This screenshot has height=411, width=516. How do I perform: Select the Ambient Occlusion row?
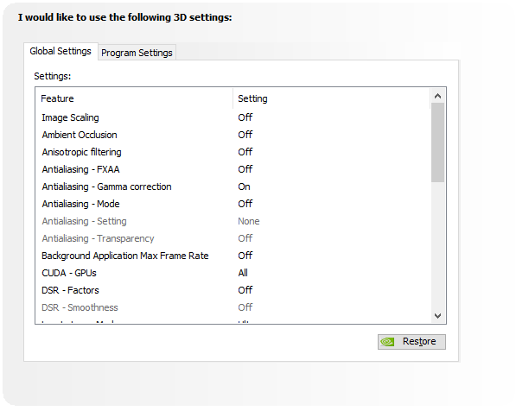[233, 135]
